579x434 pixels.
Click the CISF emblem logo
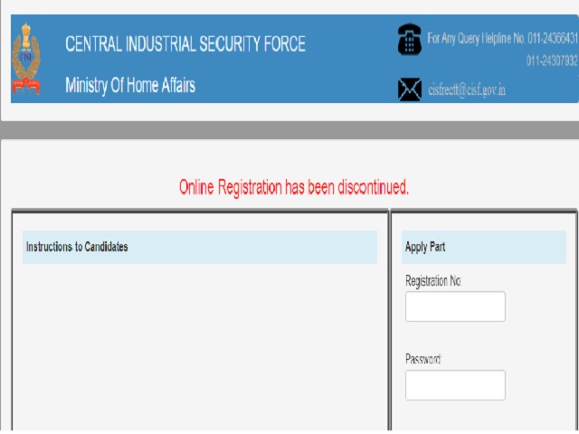(x=26, y=58)
